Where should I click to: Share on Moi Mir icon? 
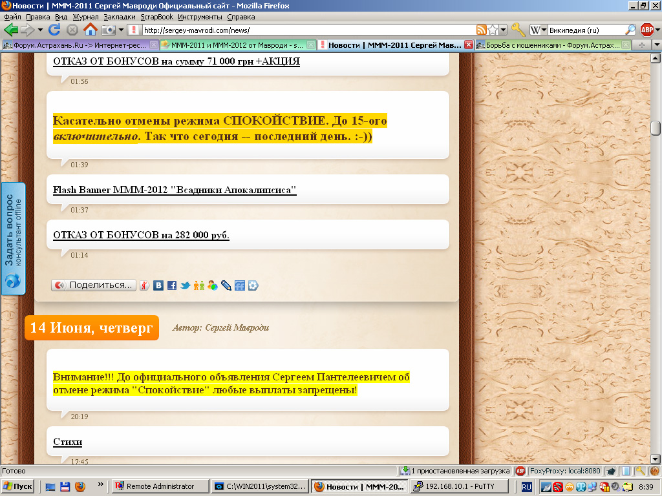coord(212,285)
